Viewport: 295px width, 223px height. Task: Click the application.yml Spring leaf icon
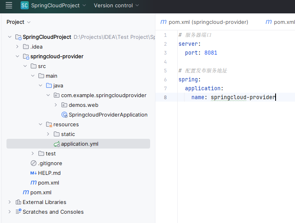[57, 144]
